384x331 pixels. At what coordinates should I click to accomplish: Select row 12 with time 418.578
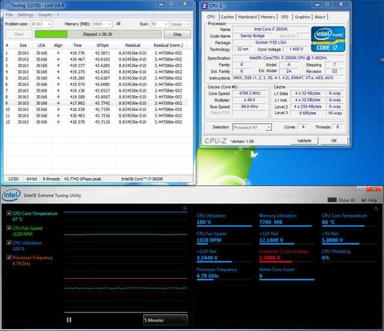[95, 122]
